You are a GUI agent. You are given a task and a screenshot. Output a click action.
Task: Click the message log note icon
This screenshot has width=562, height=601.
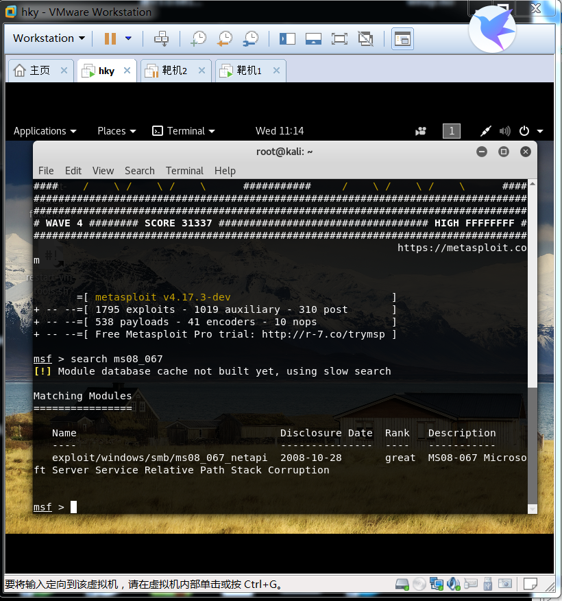(530, 584)
